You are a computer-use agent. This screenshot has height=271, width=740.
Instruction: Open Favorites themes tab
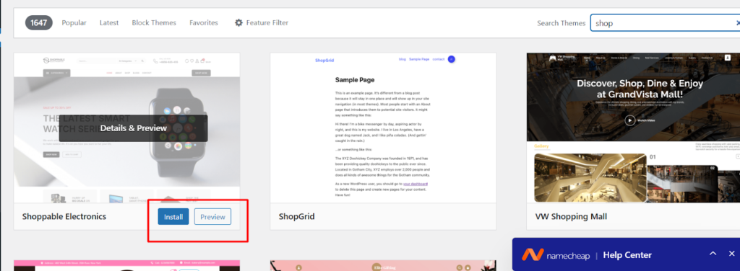pos(203,22)
